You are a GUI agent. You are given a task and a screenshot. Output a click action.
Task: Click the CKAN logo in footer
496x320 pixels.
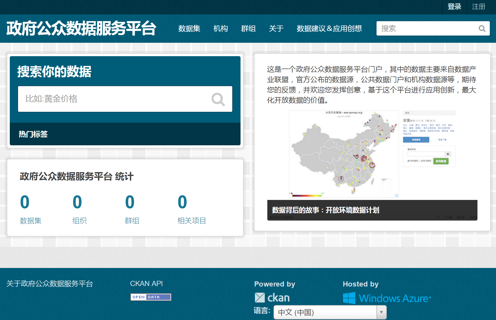coord(272,298)
